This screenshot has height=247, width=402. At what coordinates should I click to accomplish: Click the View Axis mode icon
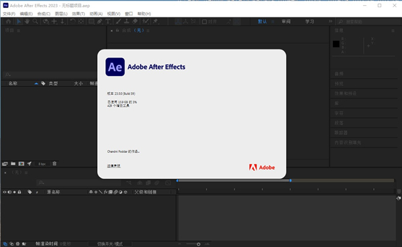pyautogui.click(x=194, y=22)
